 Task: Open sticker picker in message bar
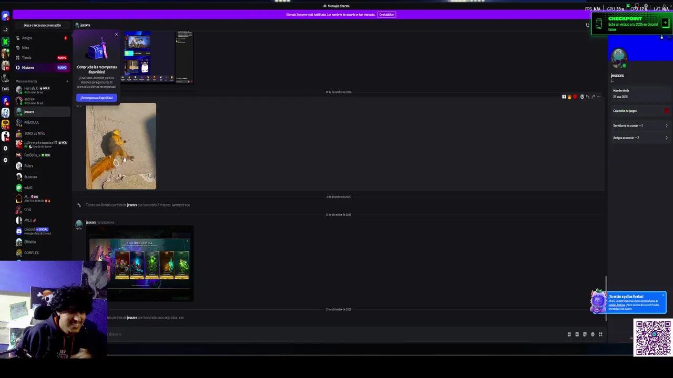click(585, 334)
